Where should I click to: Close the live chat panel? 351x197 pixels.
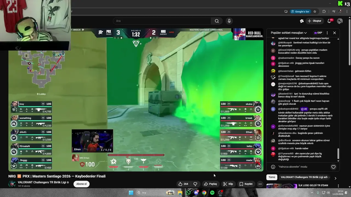click(335, 33)
